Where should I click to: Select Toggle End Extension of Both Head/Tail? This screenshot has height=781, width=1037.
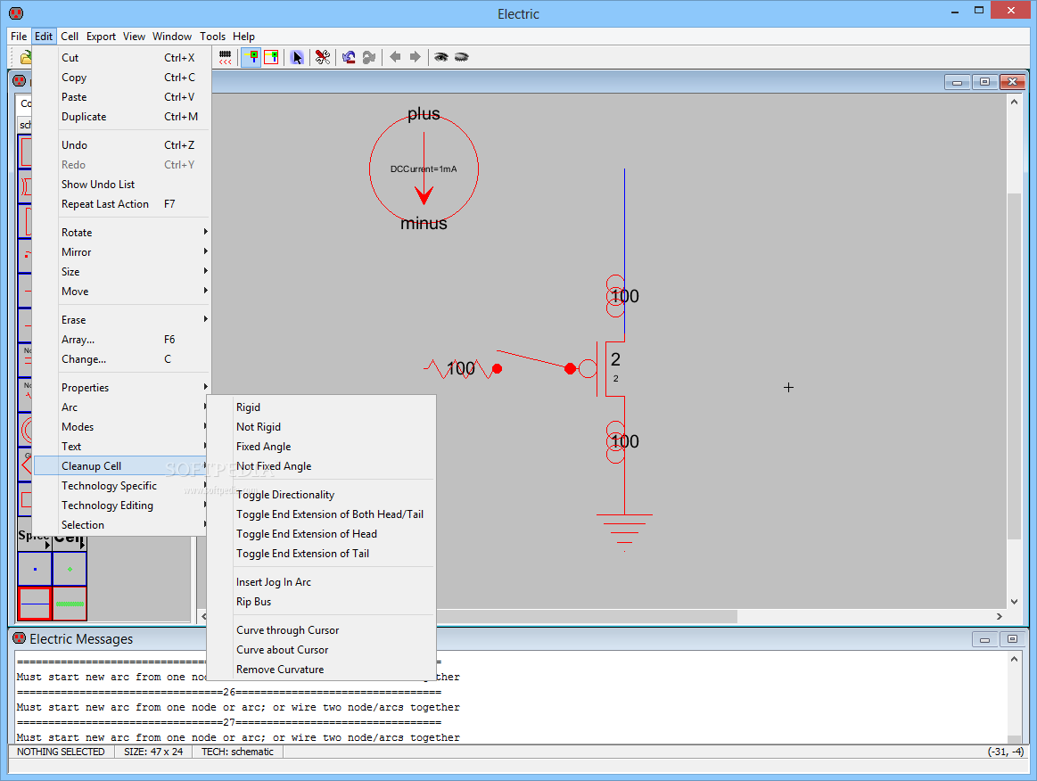321,514
